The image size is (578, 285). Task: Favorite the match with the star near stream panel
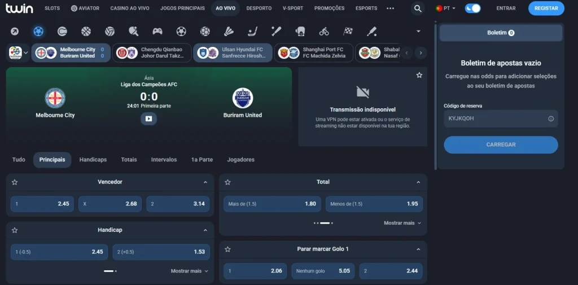pyautogui.click(x=419, y=75)
